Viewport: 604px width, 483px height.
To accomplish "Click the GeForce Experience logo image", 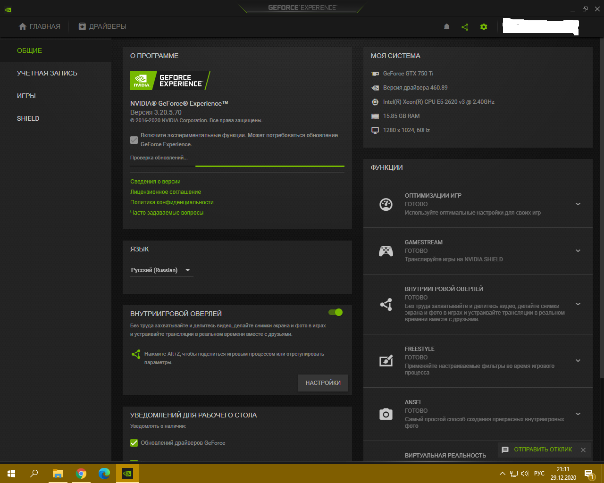I will (x=170, y=81).
